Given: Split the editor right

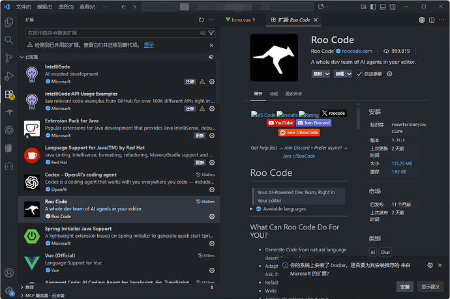Looking at the screenshot, I should click(432, 20).
